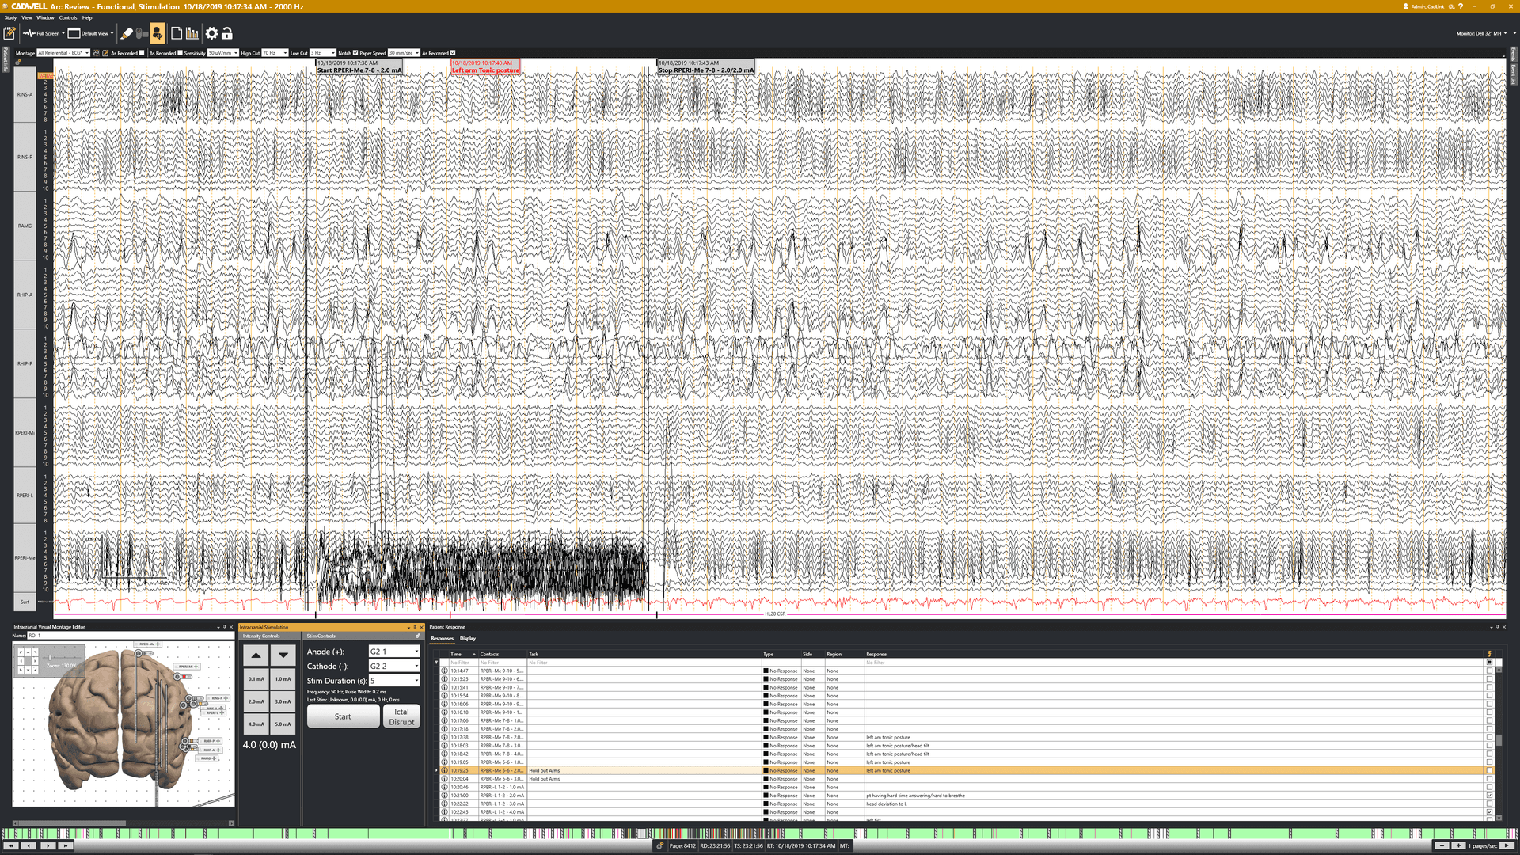Toggle Montage As Recorded checkbox

[x=142, y=53]
